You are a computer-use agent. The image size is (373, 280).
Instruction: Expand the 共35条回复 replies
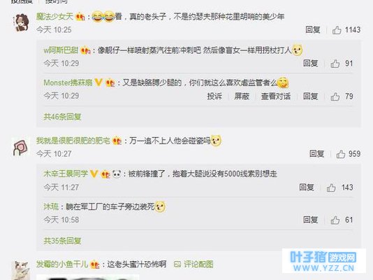point(62,241)
